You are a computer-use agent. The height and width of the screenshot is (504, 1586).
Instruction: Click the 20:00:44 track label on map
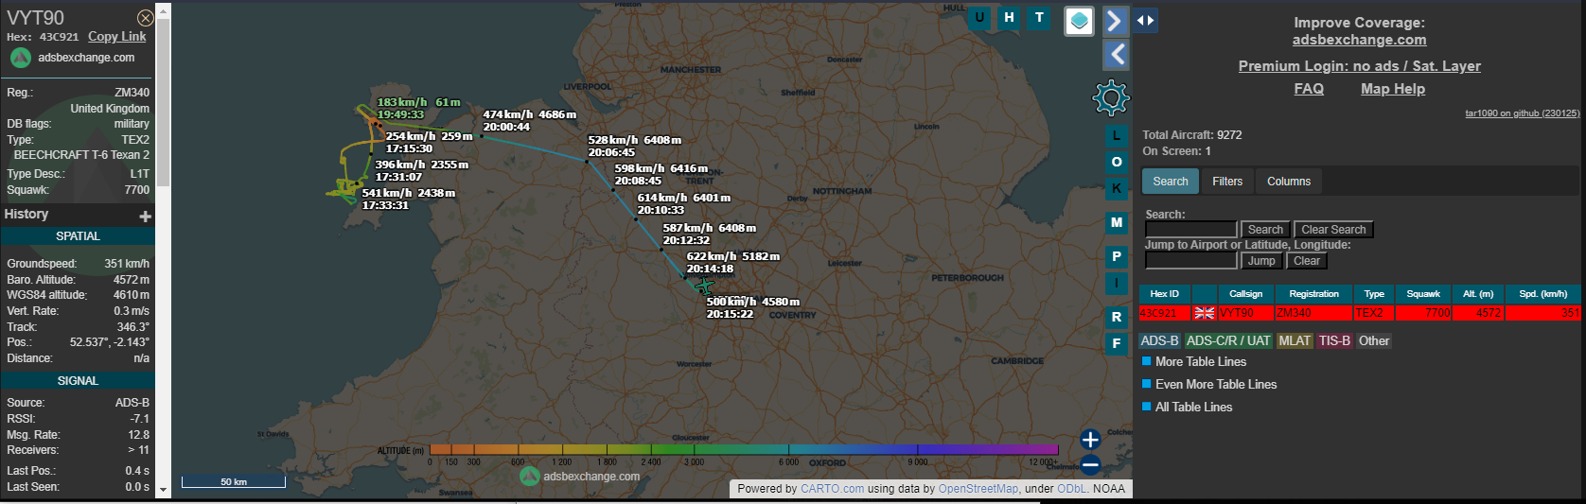506,127
